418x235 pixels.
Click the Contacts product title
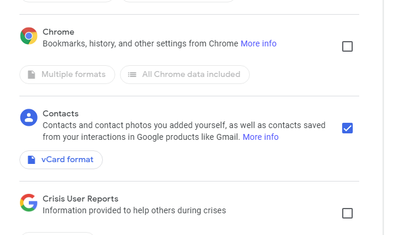[x=61, y=114]
